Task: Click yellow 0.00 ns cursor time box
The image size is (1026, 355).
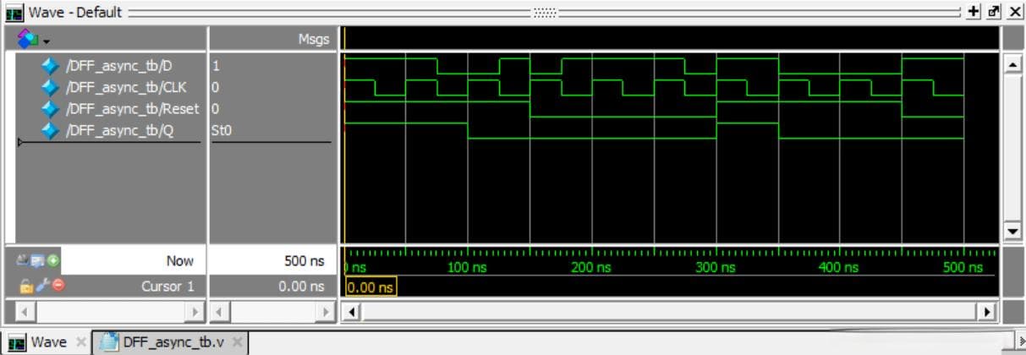Action: tap(370, 287)
